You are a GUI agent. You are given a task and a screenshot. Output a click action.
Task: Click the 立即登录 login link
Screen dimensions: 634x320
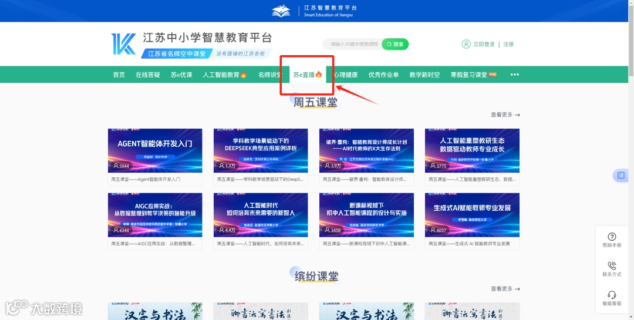click(484, 44)
